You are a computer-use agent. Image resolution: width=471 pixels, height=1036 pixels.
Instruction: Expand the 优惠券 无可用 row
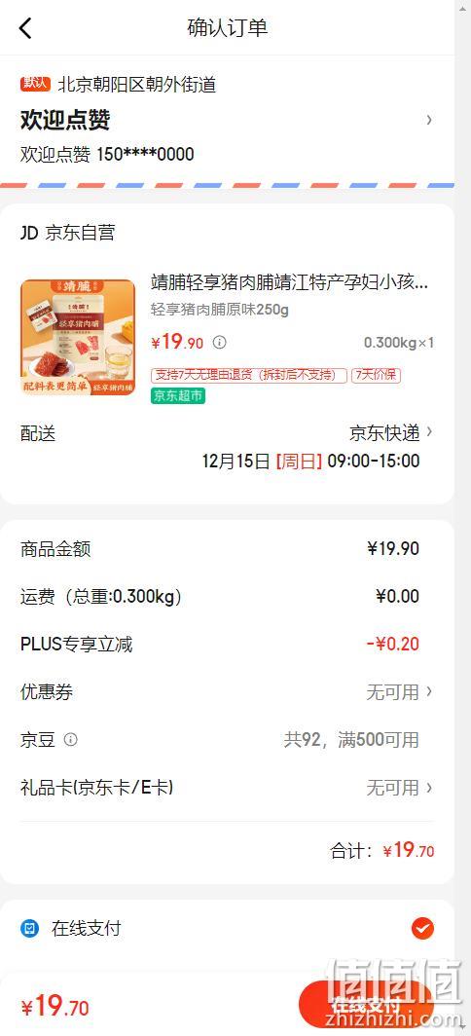pyautogui.click(x=228, y=691)
